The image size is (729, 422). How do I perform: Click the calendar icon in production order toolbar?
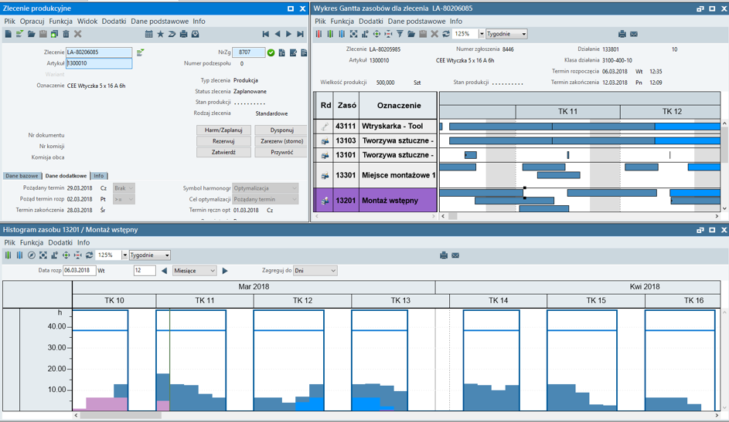(148, 34)
